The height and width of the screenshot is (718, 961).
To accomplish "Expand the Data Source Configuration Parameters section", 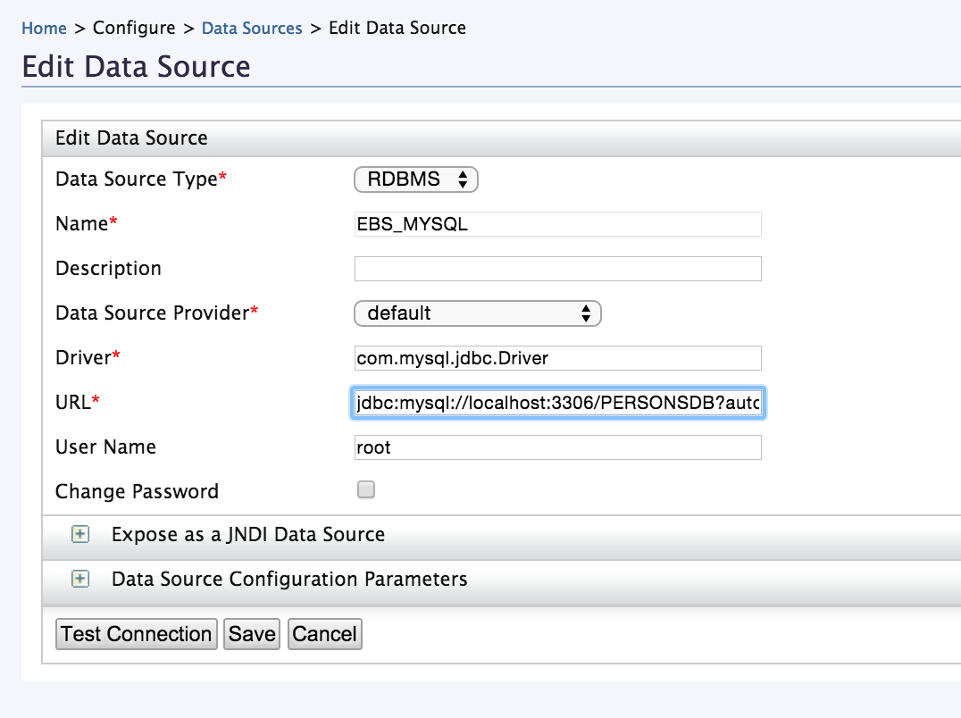I will [x=289, y=579].
